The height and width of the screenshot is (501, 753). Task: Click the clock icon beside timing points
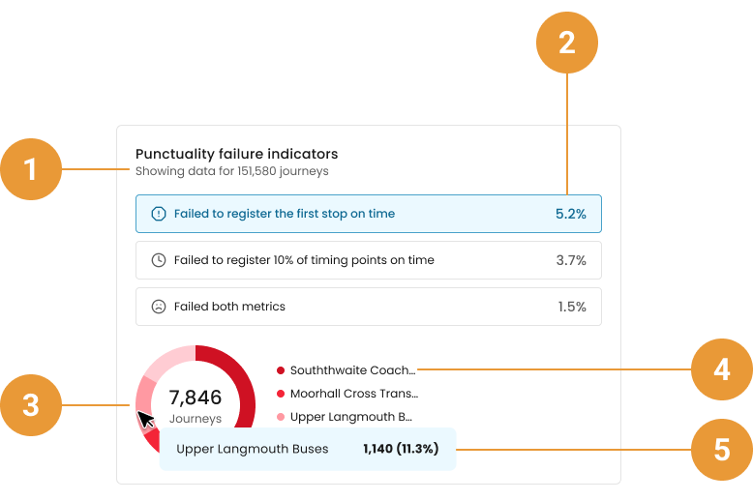(x=159, y=260)
